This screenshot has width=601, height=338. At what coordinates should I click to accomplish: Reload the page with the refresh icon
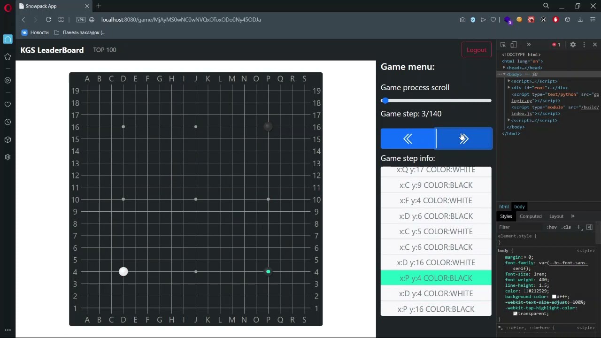[48, 20]
